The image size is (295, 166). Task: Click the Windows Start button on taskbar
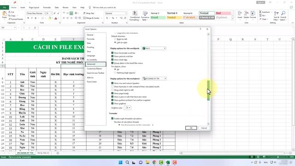pyautogui.click(x=121, y=162)
